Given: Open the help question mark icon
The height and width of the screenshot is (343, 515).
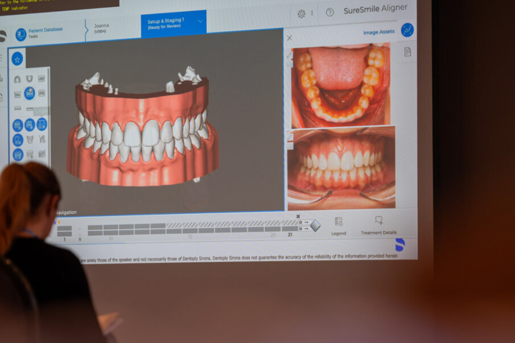Looking at the screenshot, I should click(x=329, y=12).
